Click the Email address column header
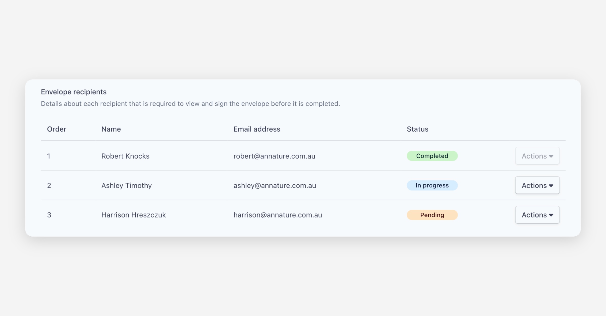 tap(257, 129)
